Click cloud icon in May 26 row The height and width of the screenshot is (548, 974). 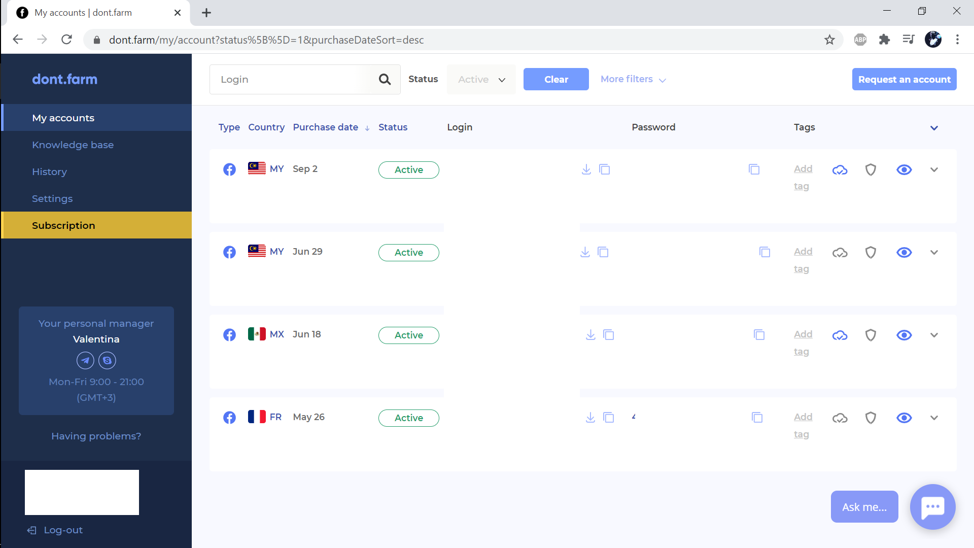pyautogui.click(x=840, y=418)
